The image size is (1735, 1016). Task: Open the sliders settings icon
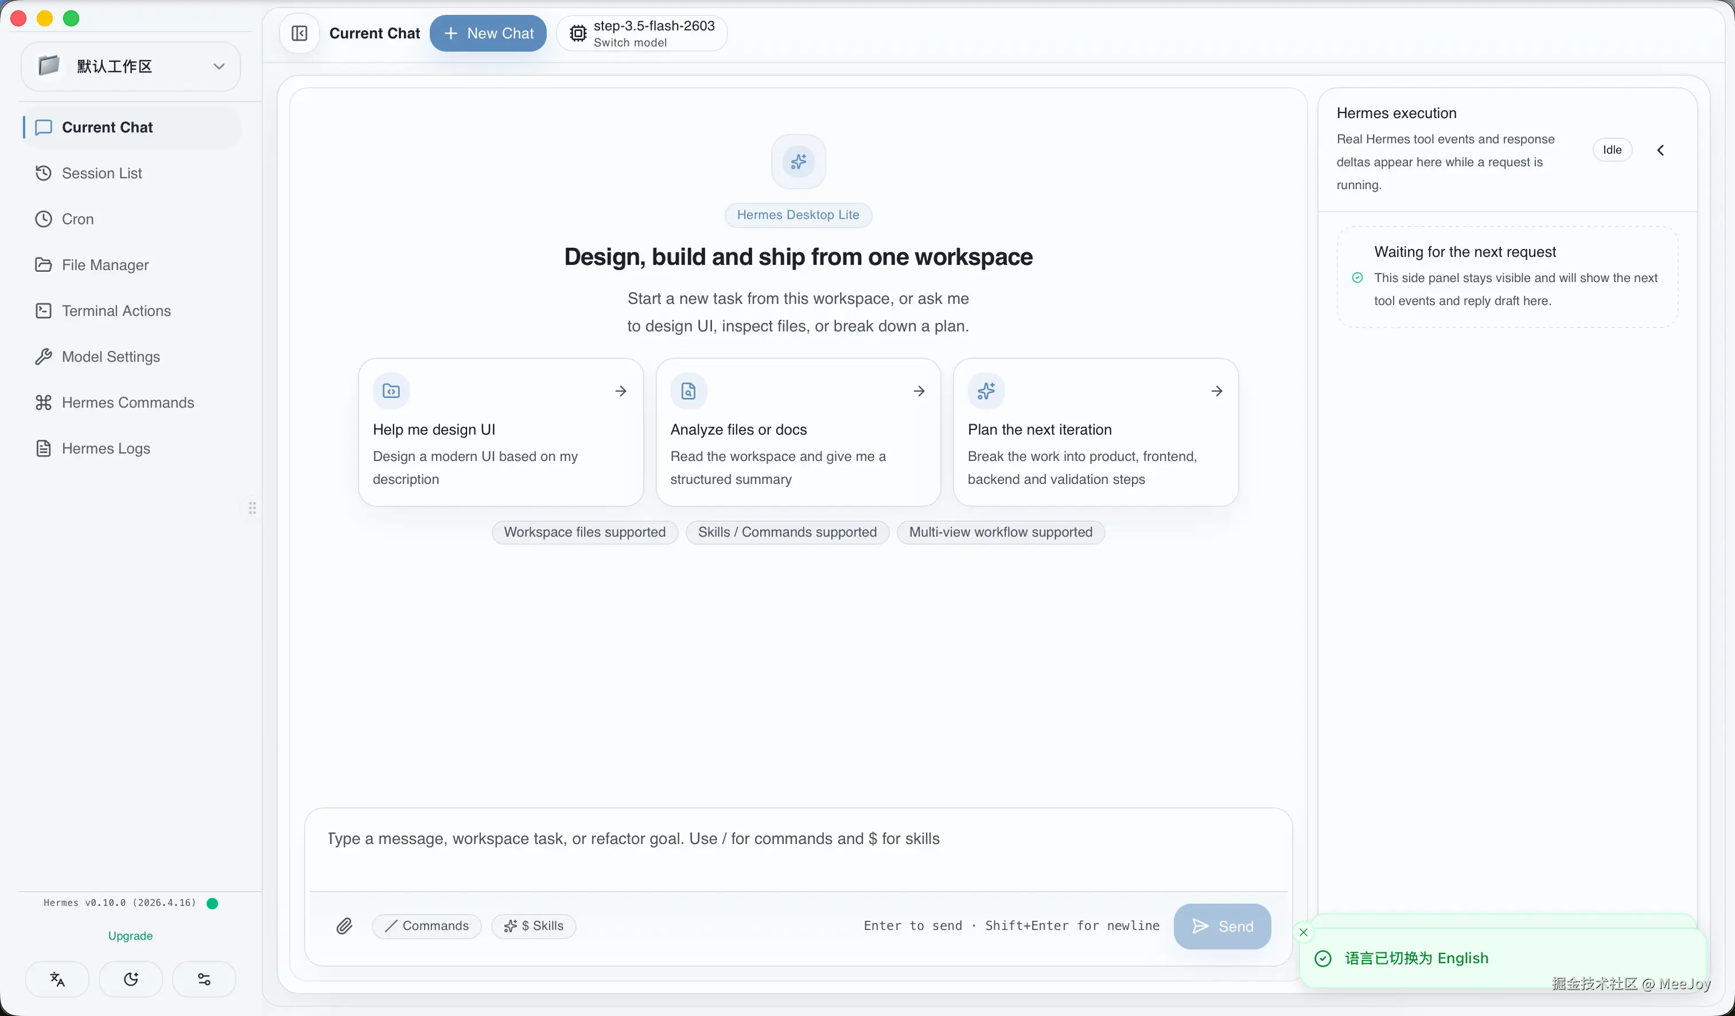click(204, 979)
